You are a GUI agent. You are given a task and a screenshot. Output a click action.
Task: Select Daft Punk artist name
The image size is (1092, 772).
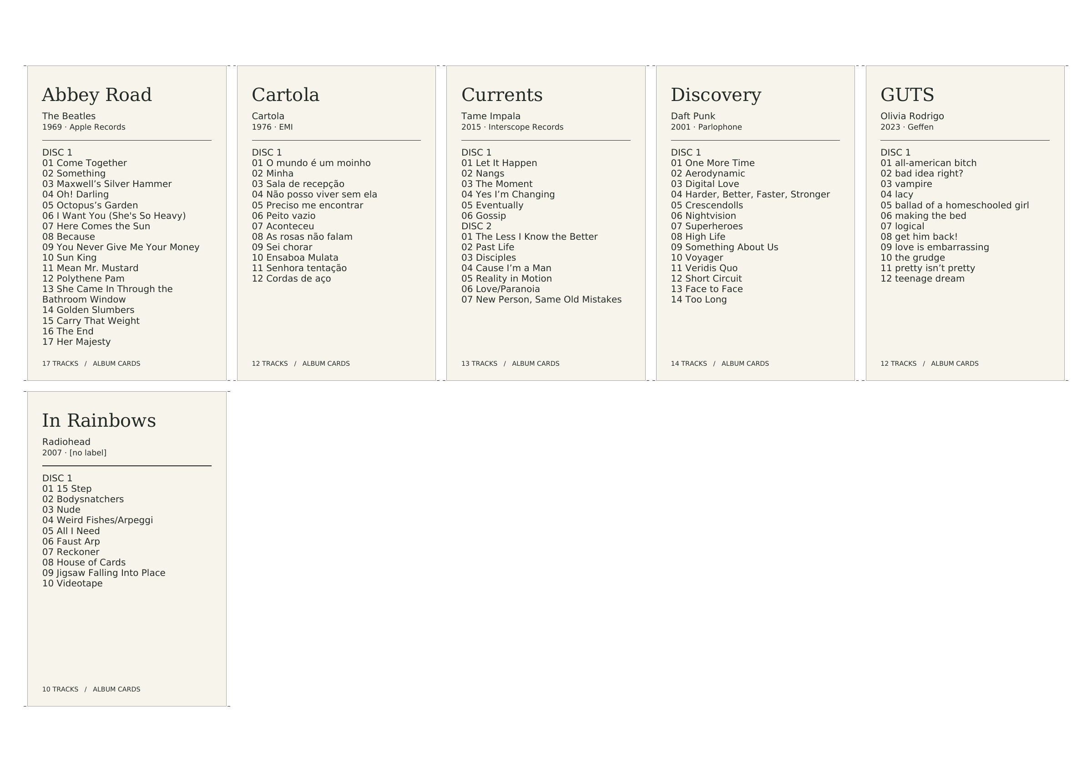click(x=693, y=116)
